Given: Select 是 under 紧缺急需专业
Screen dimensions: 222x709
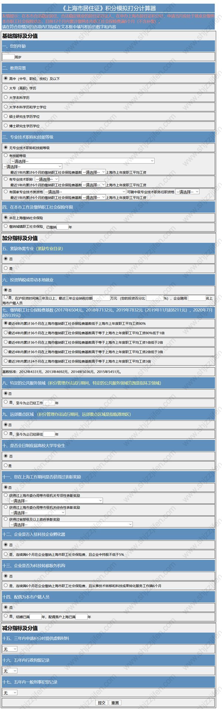Looking at the screenshot, I should (6, 268).
